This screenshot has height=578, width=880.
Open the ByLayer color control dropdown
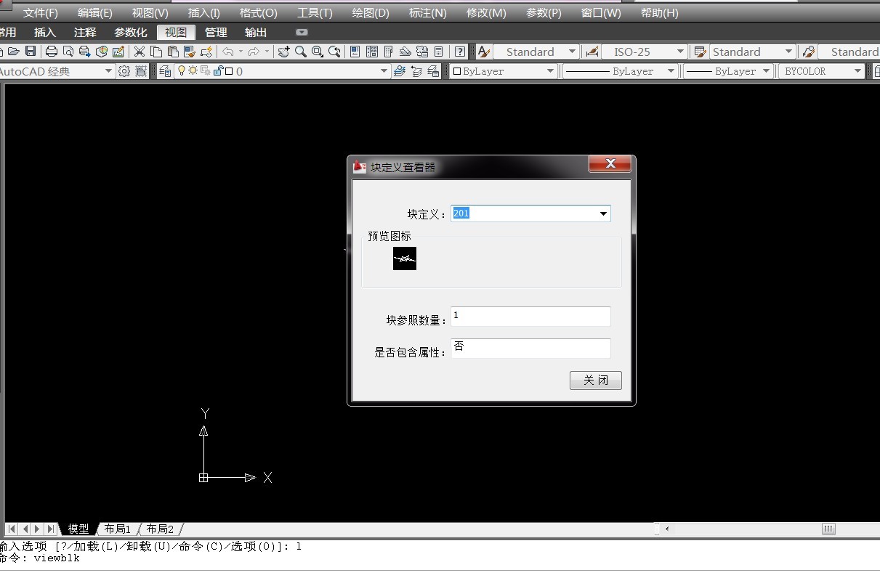coord(551,71)
